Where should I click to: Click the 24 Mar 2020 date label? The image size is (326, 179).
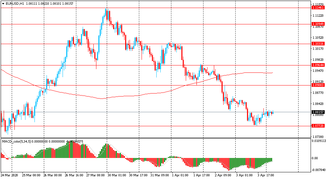coord(9,175)
